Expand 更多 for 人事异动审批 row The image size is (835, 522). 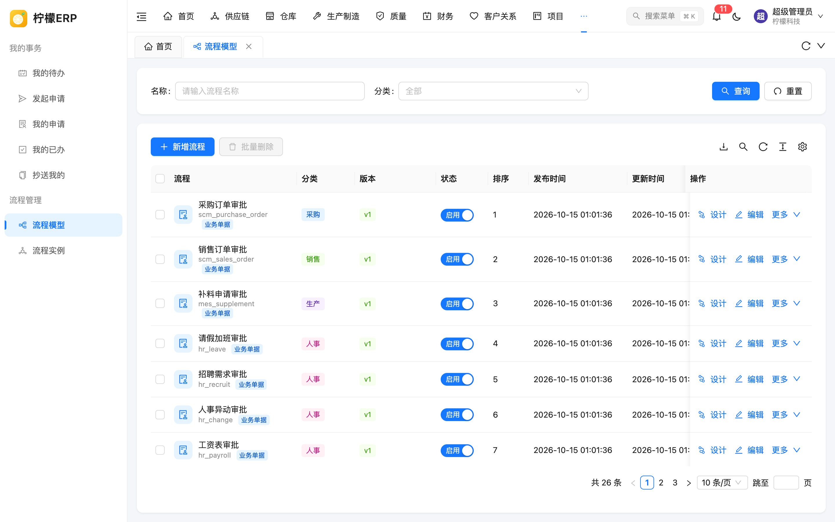[786, 415]
